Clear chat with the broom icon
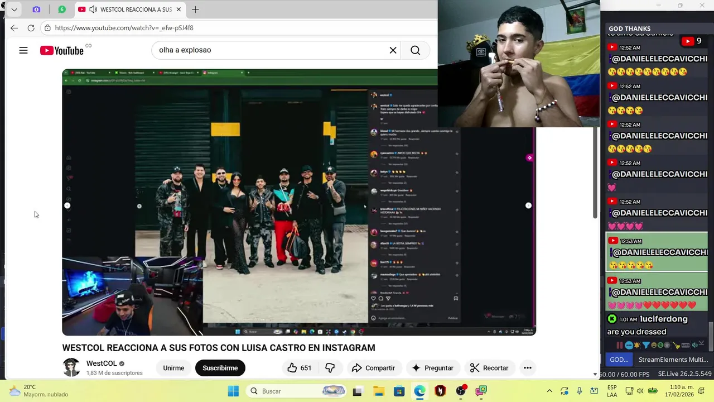The image size is (714, 402). (676, 345)
